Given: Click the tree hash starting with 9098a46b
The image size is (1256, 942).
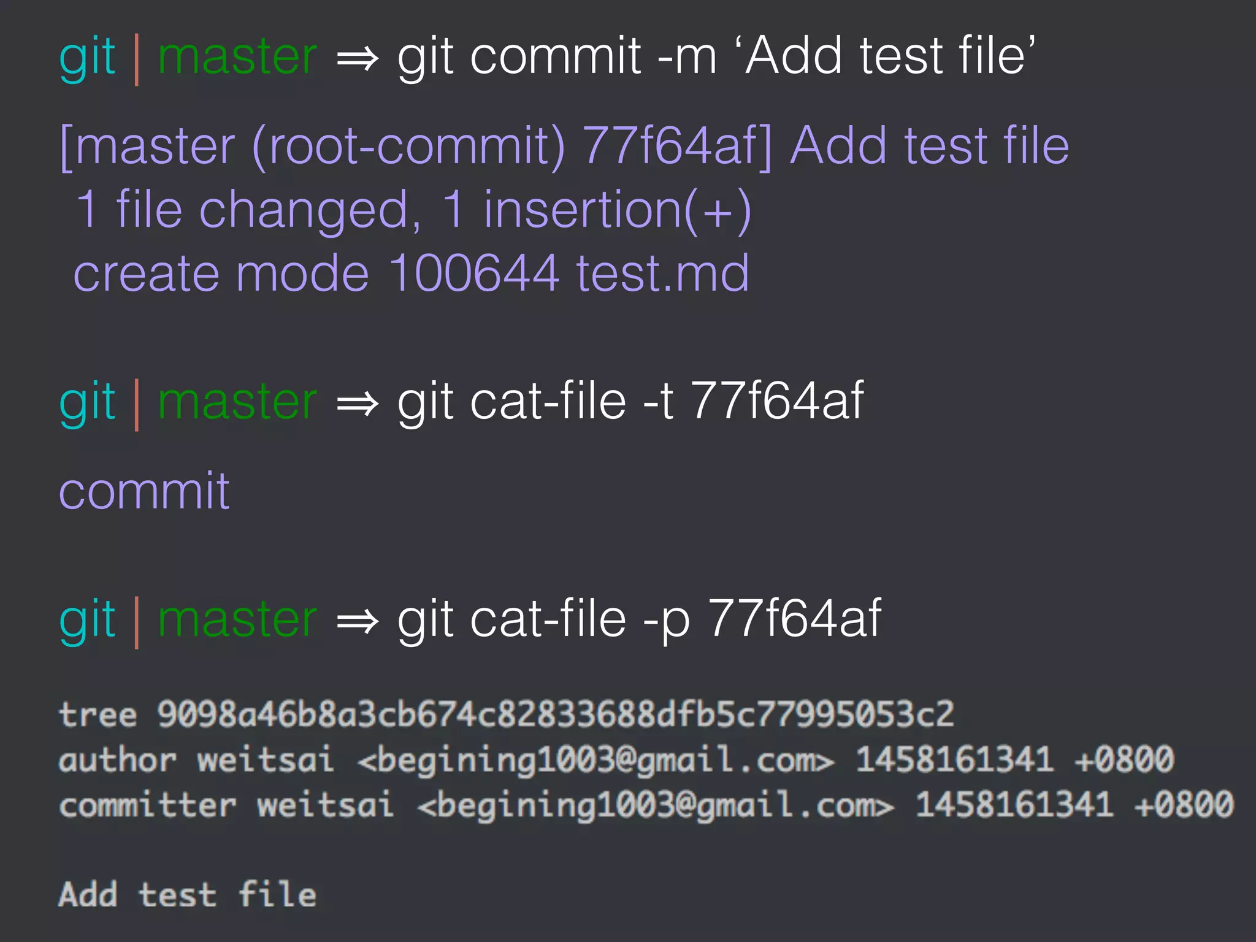Looking at the screenshot, I should 556,714.
